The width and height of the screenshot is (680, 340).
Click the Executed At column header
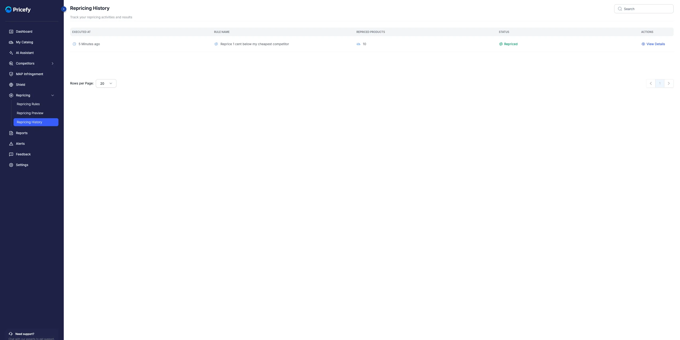pos(81,32)
